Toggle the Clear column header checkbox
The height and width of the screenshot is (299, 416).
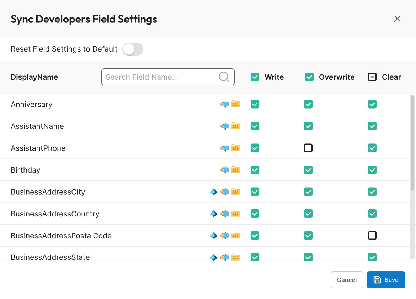(x=372, y=77)
